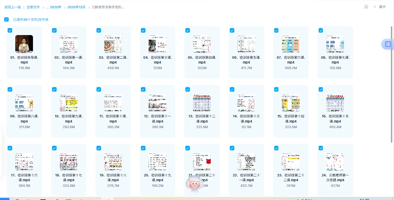Screen dimensions: 394x200
Task: Open thumbnail of 09、密训班第八课.mp4
Action: point(24,103)
